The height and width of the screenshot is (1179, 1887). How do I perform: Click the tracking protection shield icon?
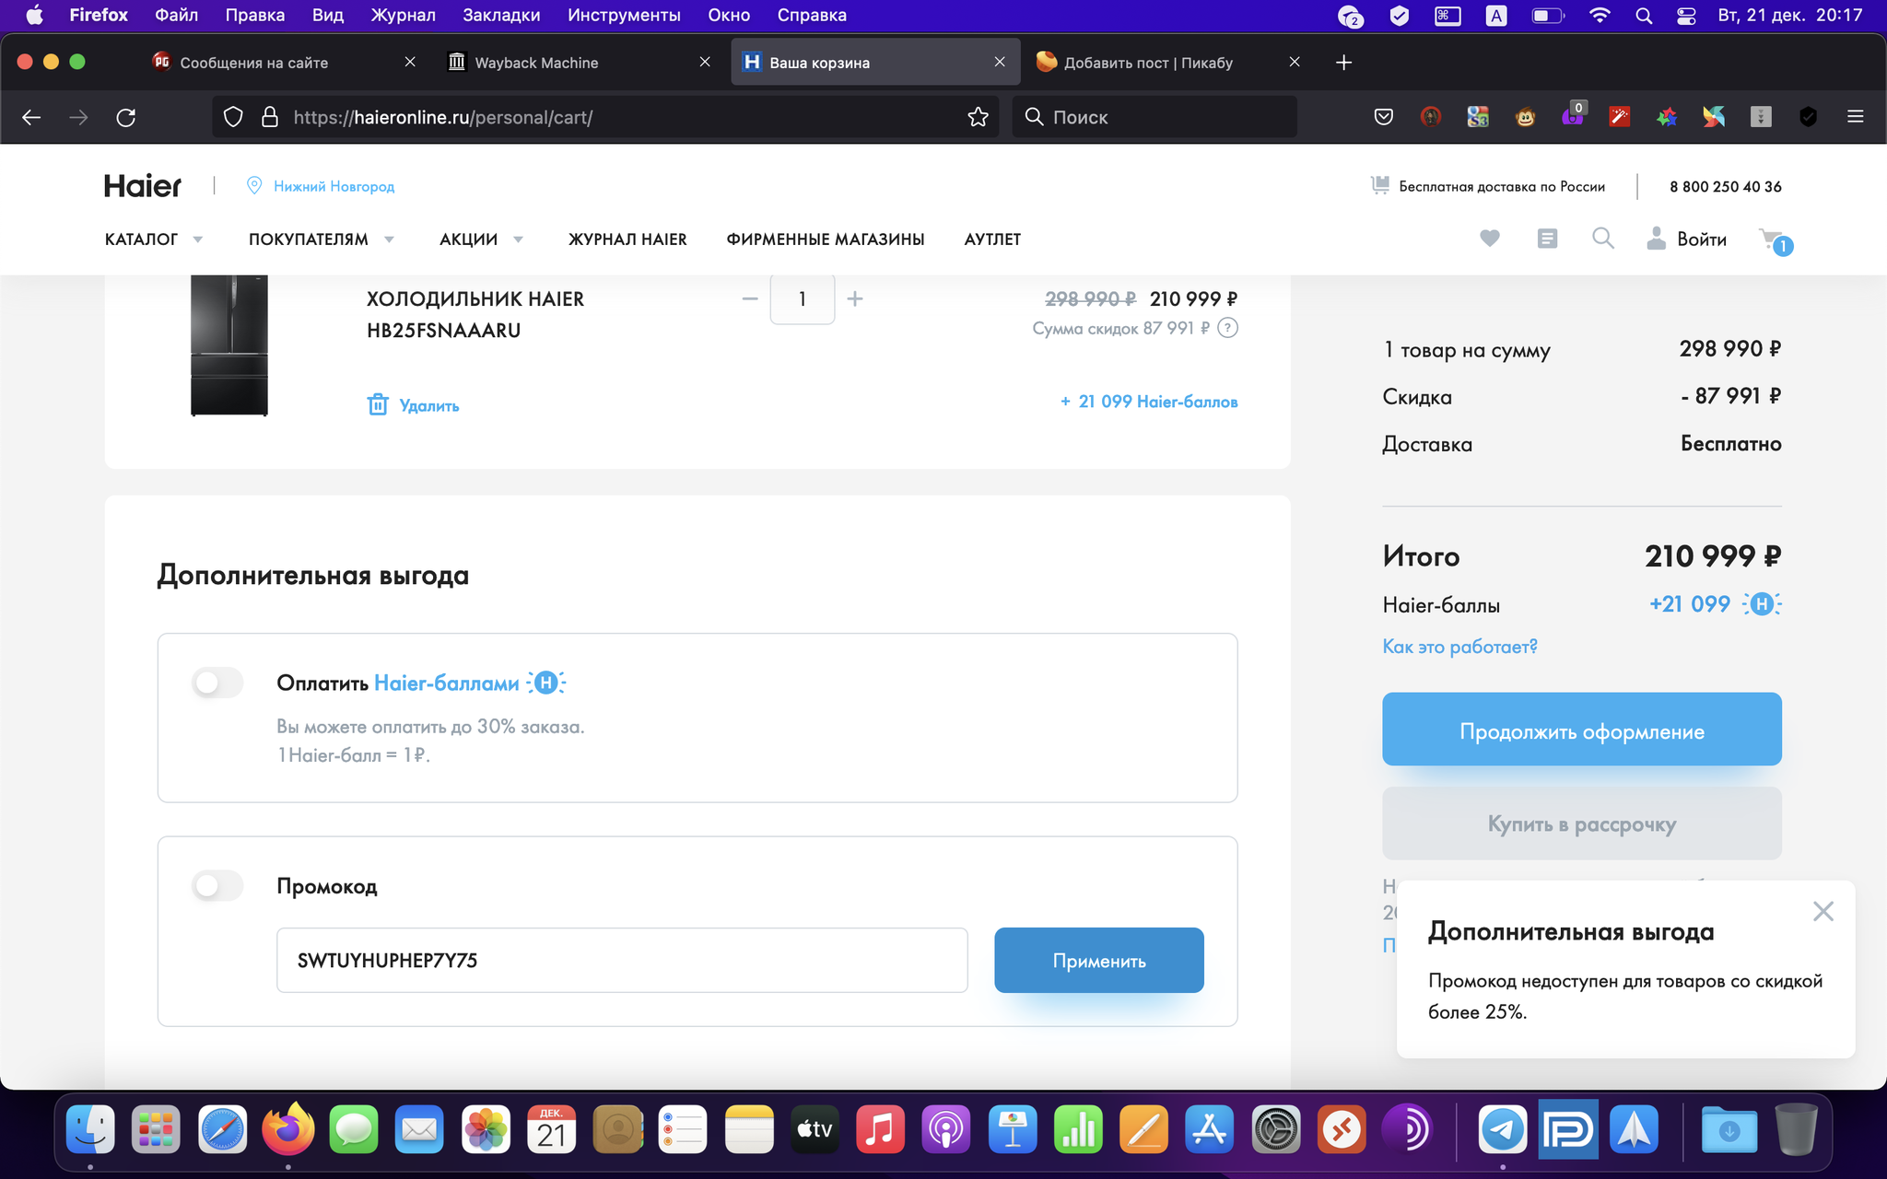(233, 117)
